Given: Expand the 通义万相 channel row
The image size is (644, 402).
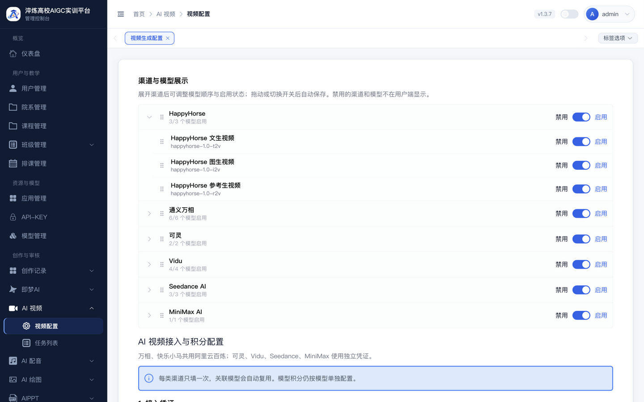Looking at the screenshot, I should point(149,214).
